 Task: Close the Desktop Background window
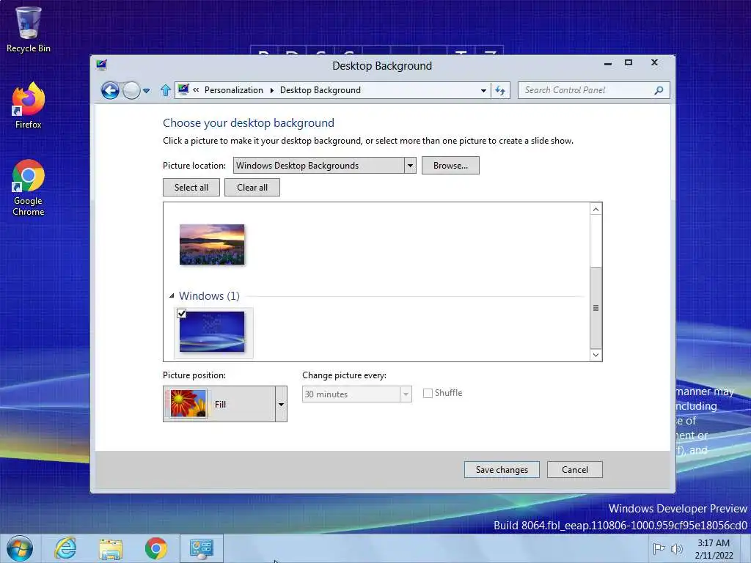point(654,63)
